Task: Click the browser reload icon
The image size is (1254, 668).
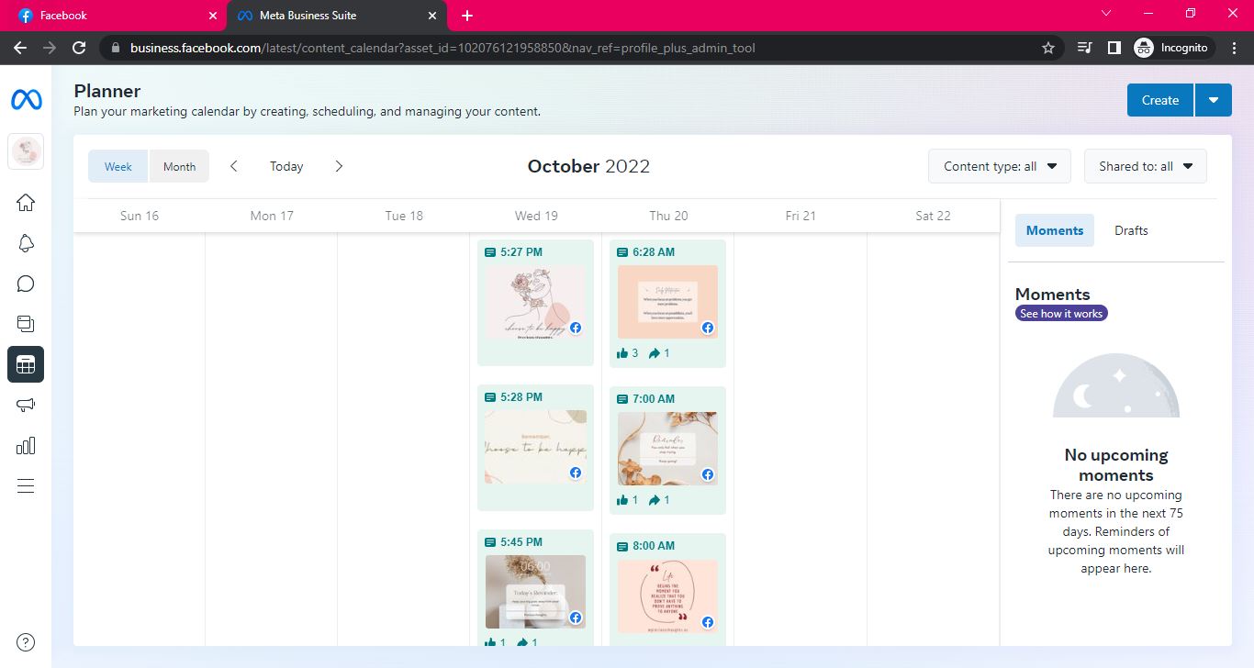Action: (x=79, y=48)
